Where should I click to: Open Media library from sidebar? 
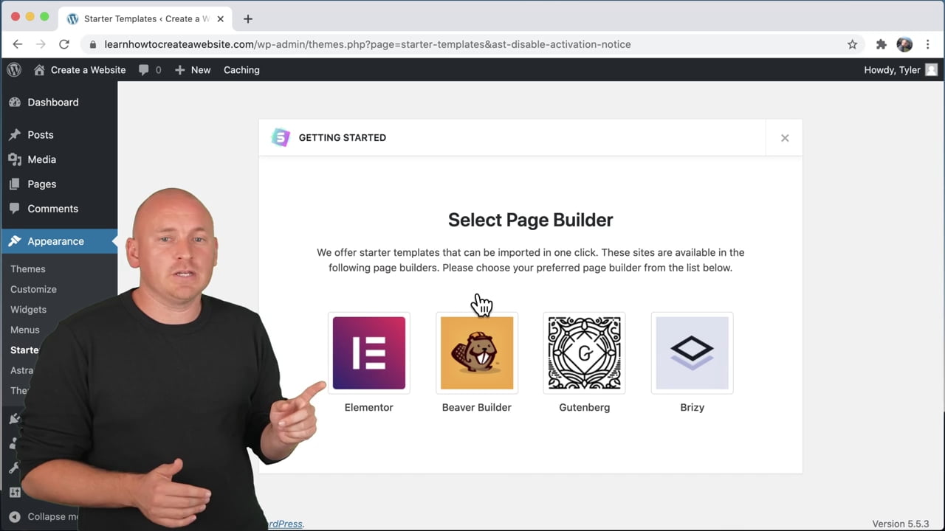59,159
